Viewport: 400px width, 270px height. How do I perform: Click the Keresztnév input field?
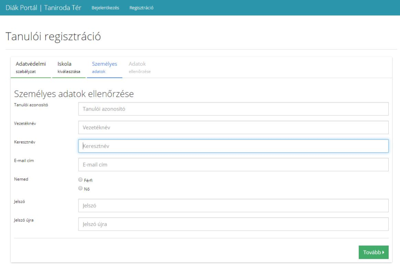pos(233,146)
